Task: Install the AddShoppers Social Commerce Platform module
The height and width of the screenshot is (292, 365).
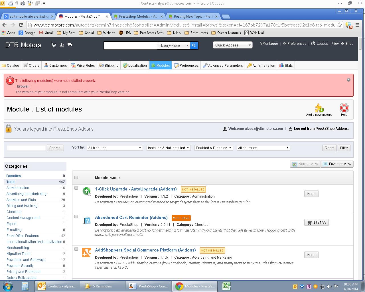Action: pos(311,255)
